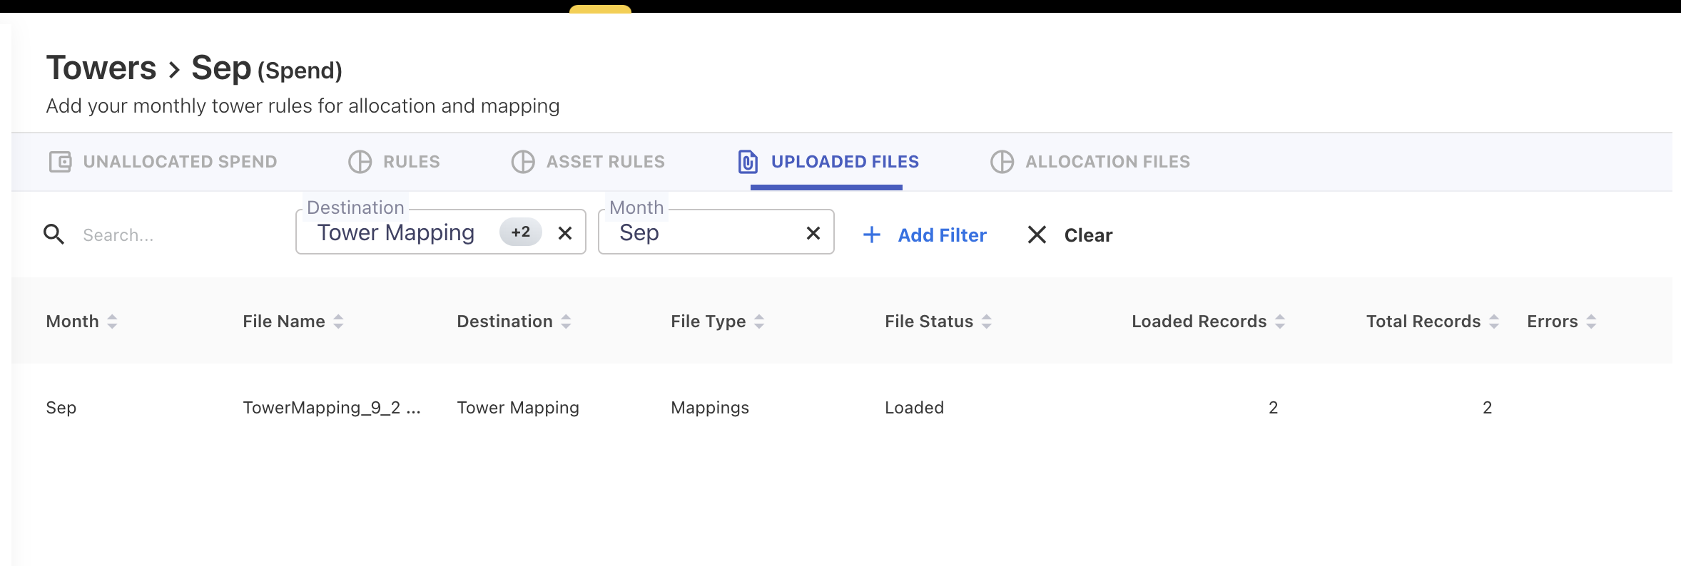
Task: Switch to the Rules tab
Action: pos(411,162)
